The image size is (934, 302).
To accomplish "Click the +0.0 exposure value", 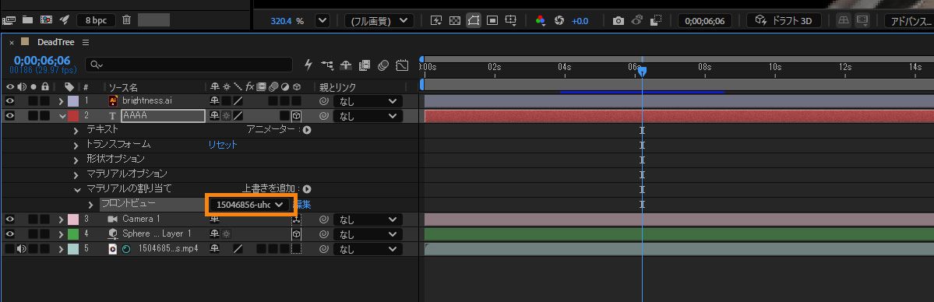I will [580, 21].
